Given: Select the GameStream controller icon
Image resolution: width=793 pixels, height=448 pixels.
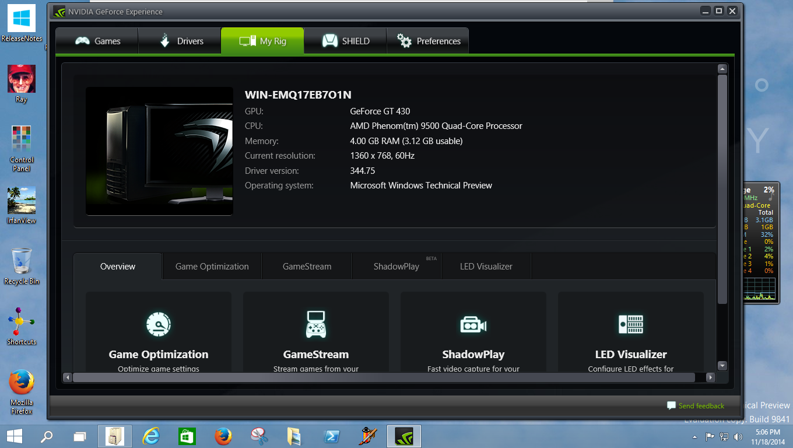Looking at the screenshot, I should pos(316,324).
